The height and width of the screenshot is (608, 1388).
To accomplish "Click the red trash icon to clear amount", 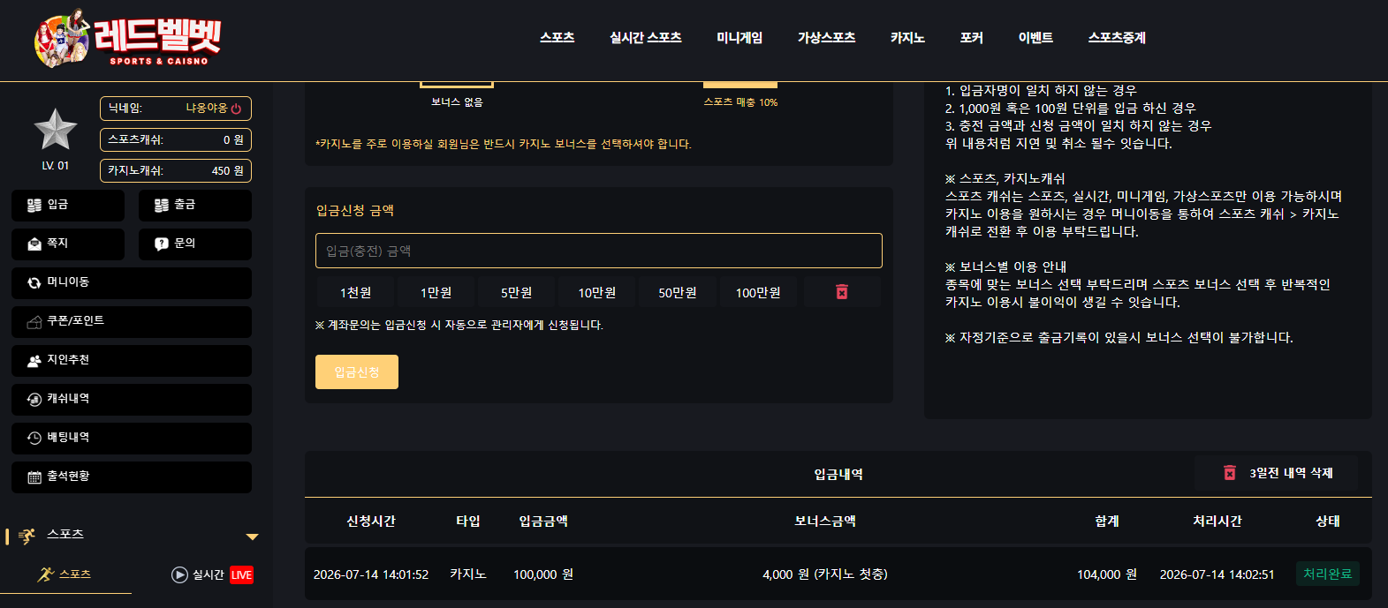I will point(842,292).
